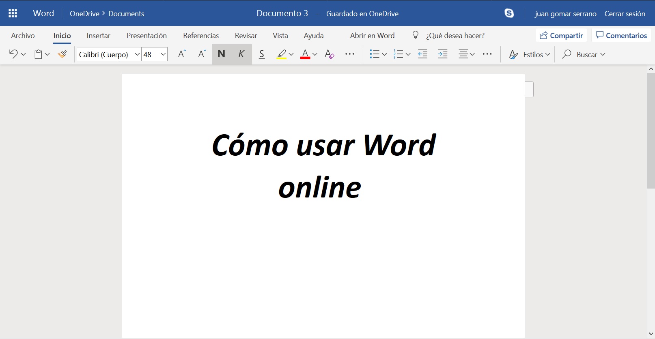Click the decrease font size icon

(x=202, y=54)
